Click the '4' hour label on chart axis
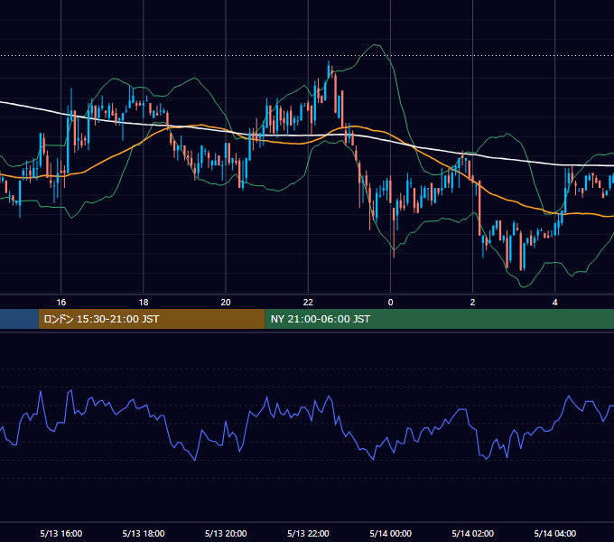The height and width of the screenshot is (542, 614). point(555,303)
